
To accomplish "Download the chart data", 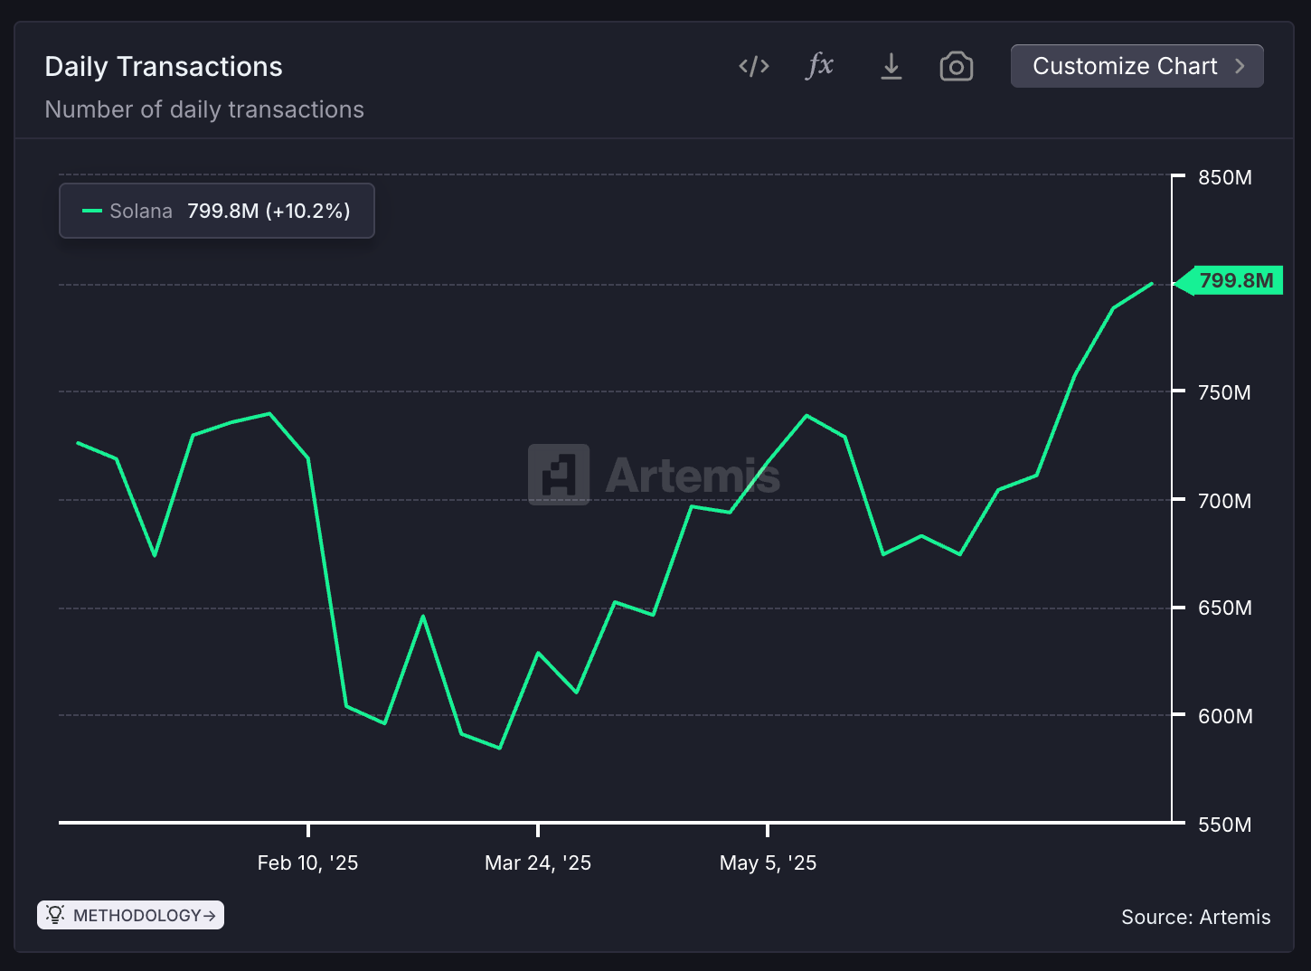I will click(891, 66).
